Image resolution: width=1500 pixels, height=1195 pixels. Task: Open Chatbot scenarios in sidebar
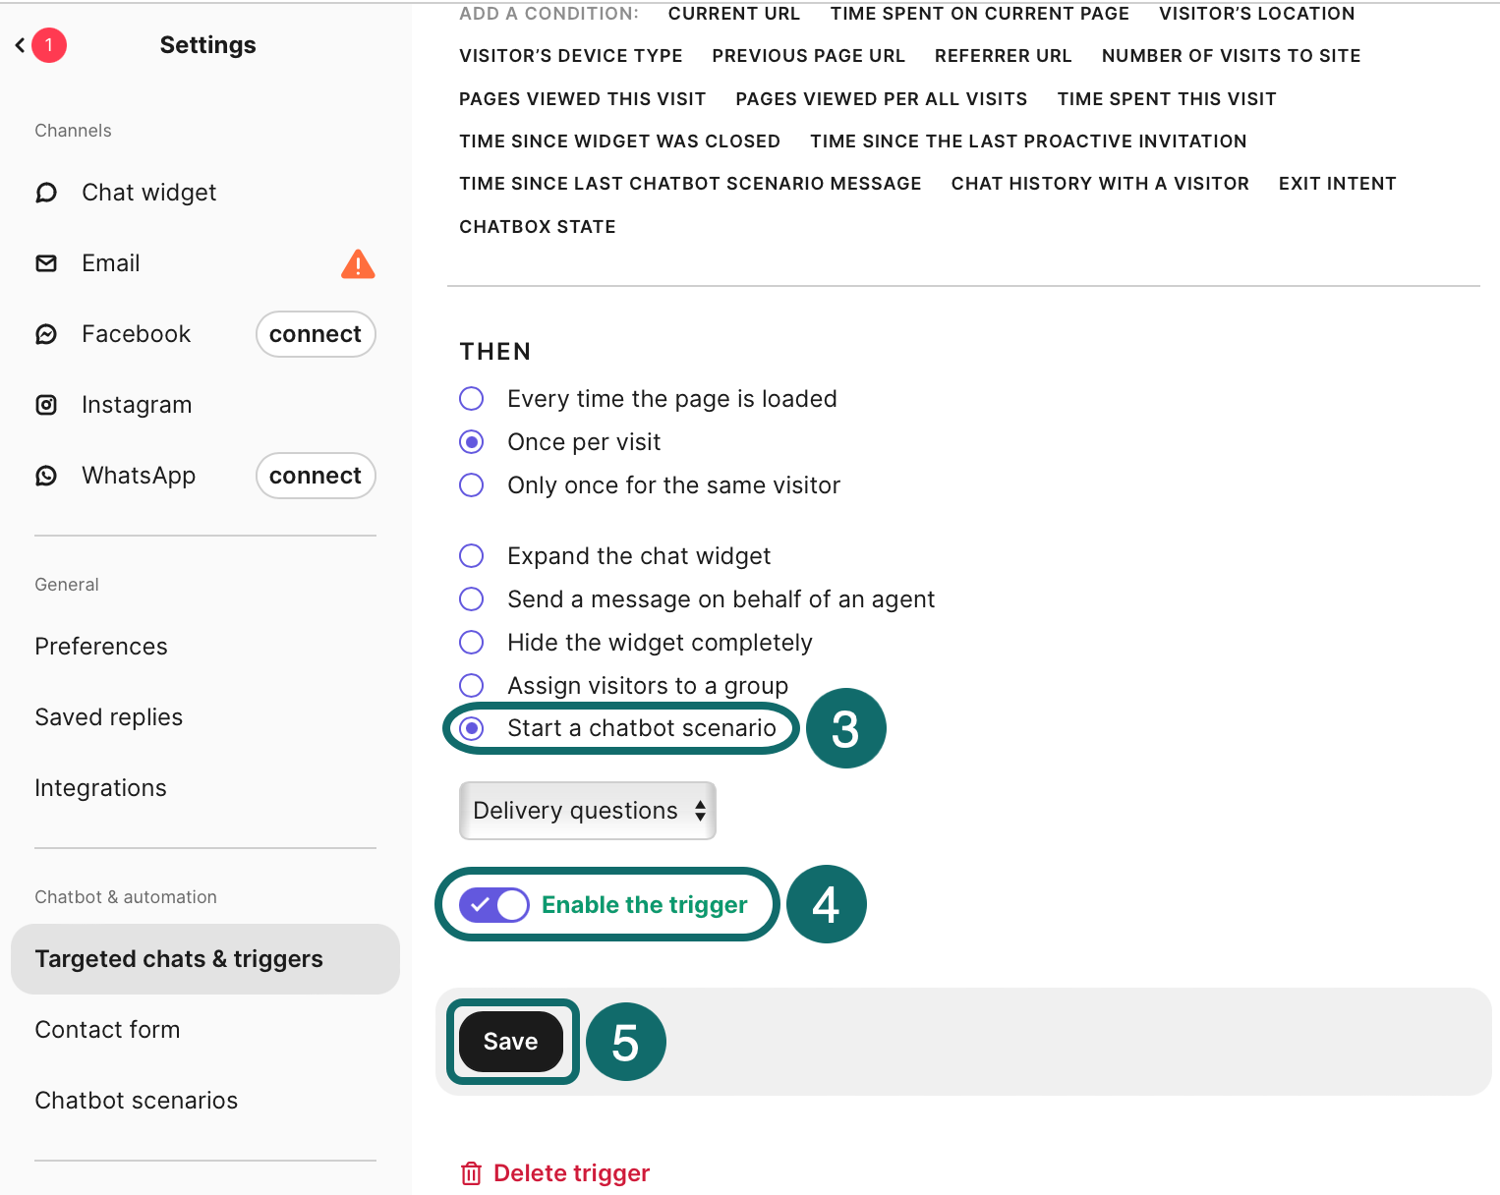[x=137, y=1101]
